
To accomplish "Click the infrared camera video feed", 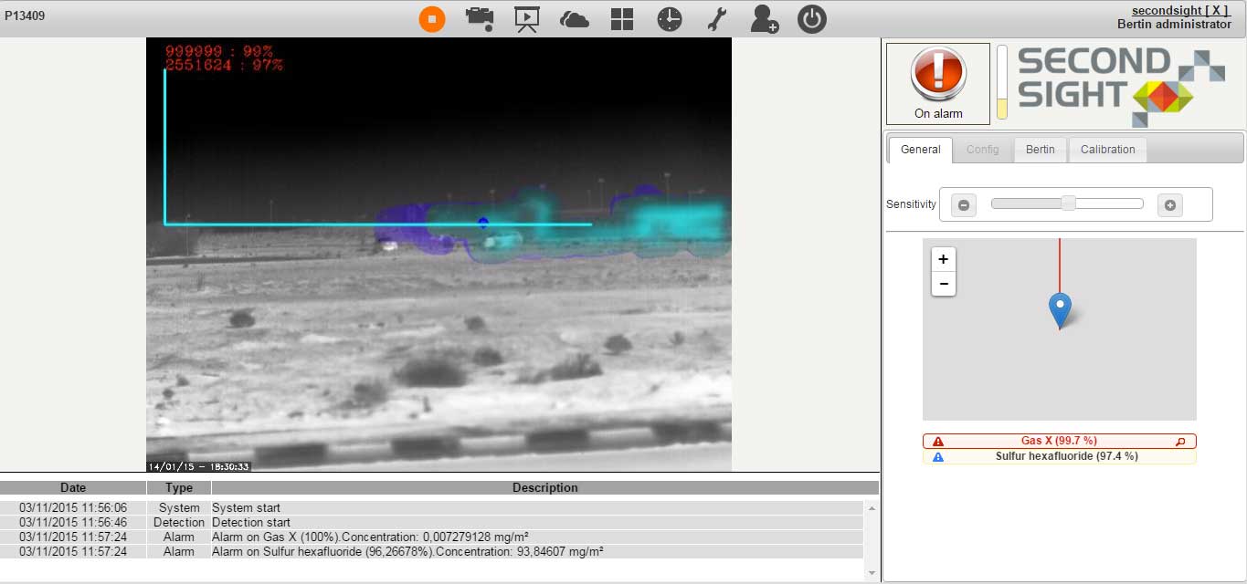I will pos(439,255).
